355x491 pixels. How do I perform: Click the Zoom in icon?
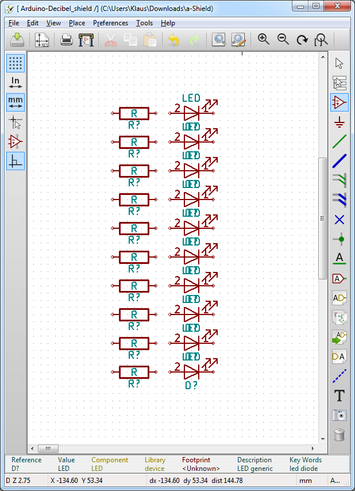point(263,40)
